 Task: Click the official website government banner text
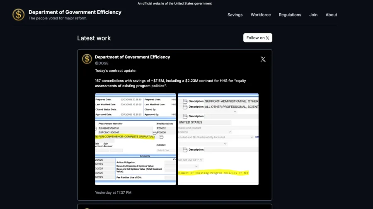174,3
